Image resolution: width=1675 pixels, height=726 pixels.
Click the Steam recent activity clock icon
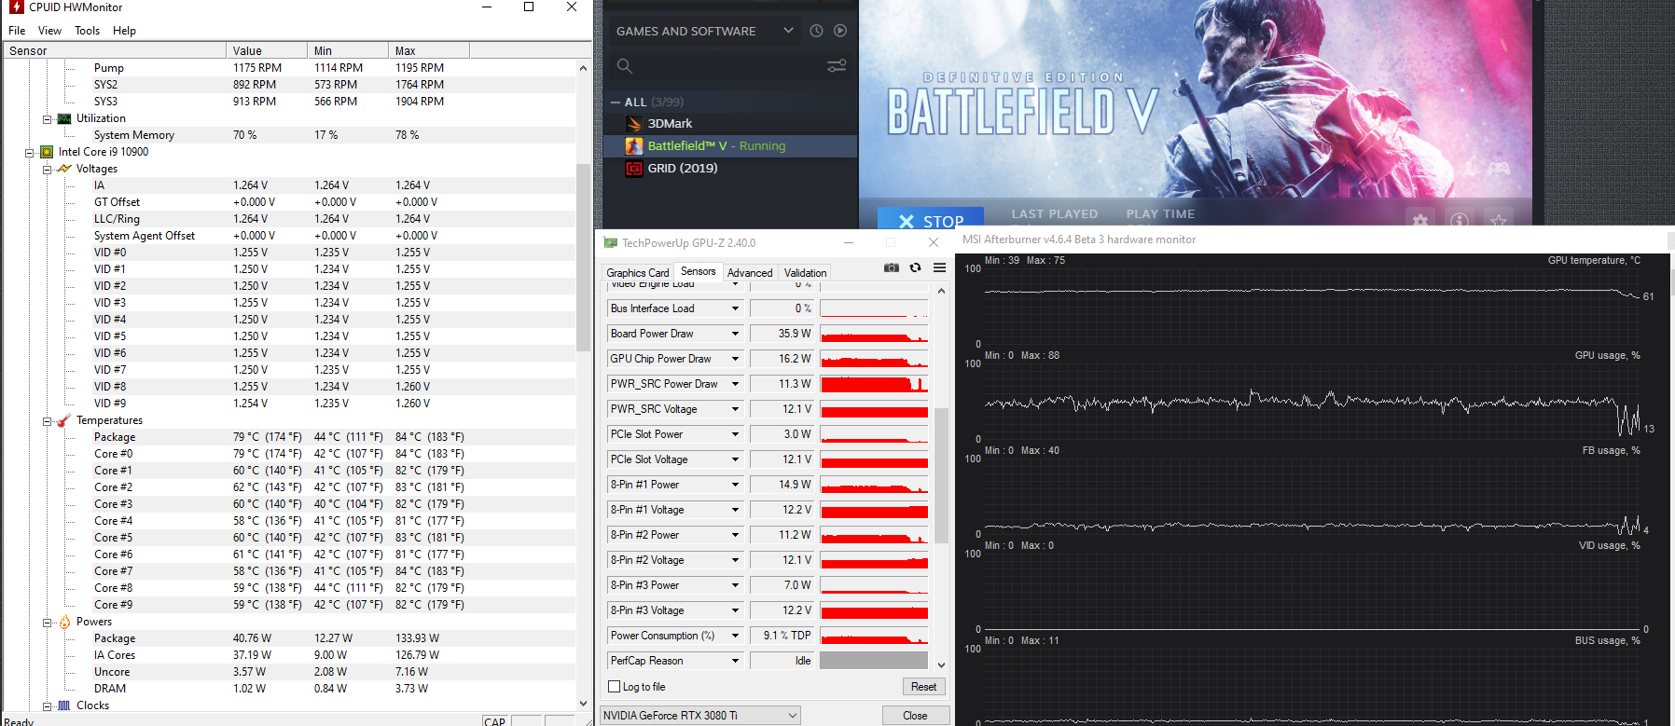click(816, 31)
